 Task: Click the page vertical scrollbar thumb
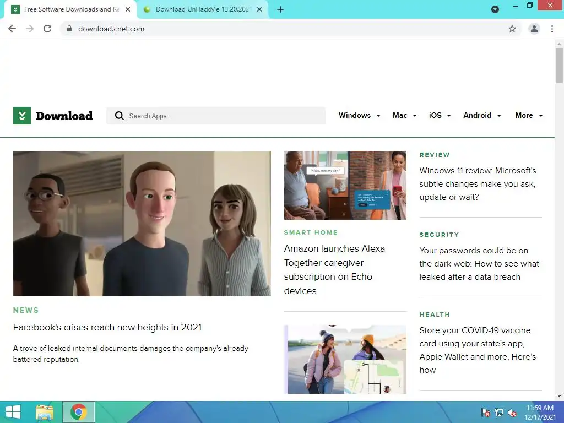tap(559, 66)
